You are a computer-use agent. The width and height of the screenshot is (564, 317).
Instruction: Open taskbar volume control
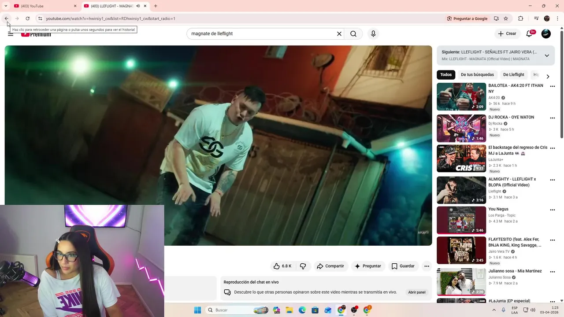click(533, 310)
